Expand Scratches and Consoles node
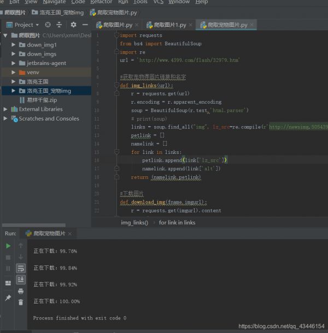The height and width of the screenshot is (333, 328). pyautogui.click(x=5, y=118)
